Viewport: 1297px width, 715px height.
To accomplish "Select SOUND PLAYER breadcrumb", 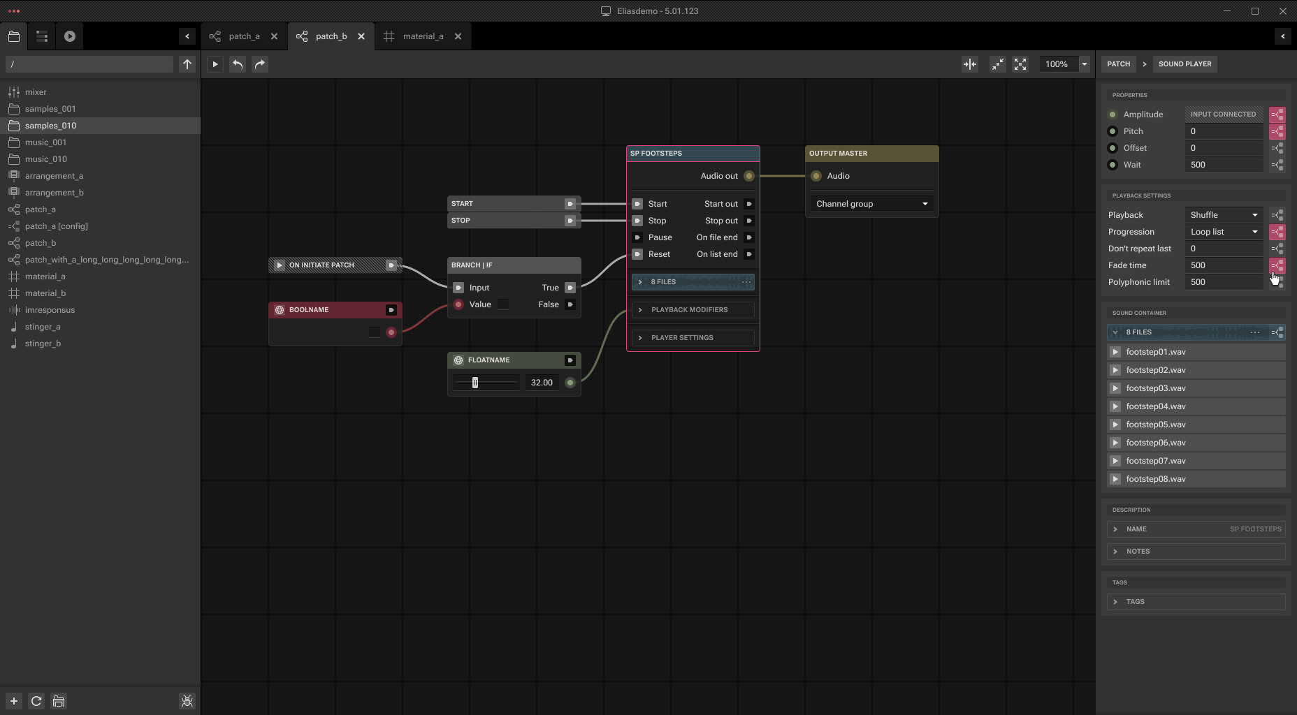I will click(1185, 64).
